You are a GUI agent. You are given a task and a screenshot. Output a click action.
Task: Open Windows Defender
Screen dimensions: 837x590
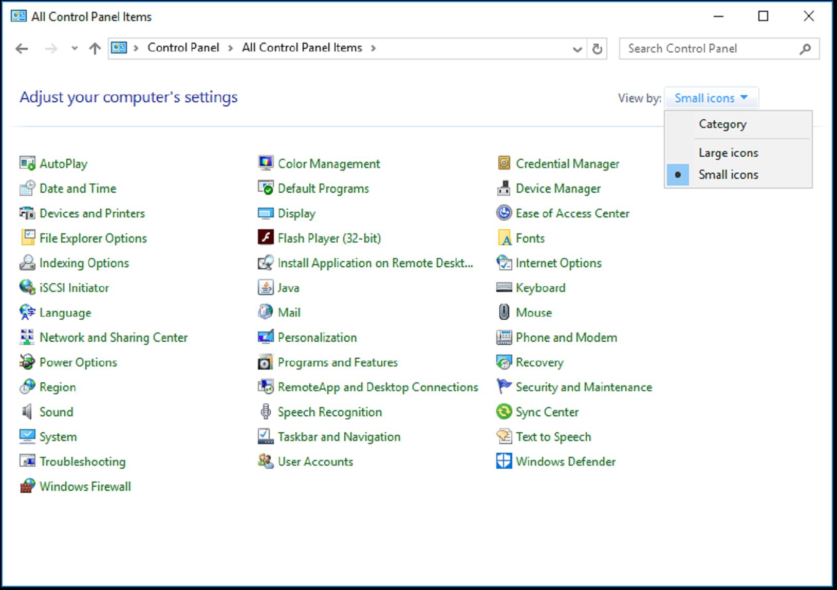(x=565, y=461)
